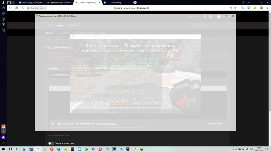
Task: Open the downloads arrow icon
Action: pyautogui.click(x=267, y=8)
